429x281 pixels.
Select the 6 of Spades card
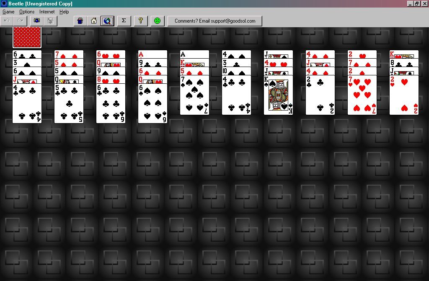click(x=152, y=104)
